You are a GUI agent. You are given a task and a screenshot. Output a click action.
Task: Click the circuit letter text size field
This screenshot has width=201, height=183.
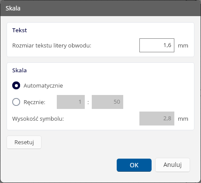tap(157, 45)
